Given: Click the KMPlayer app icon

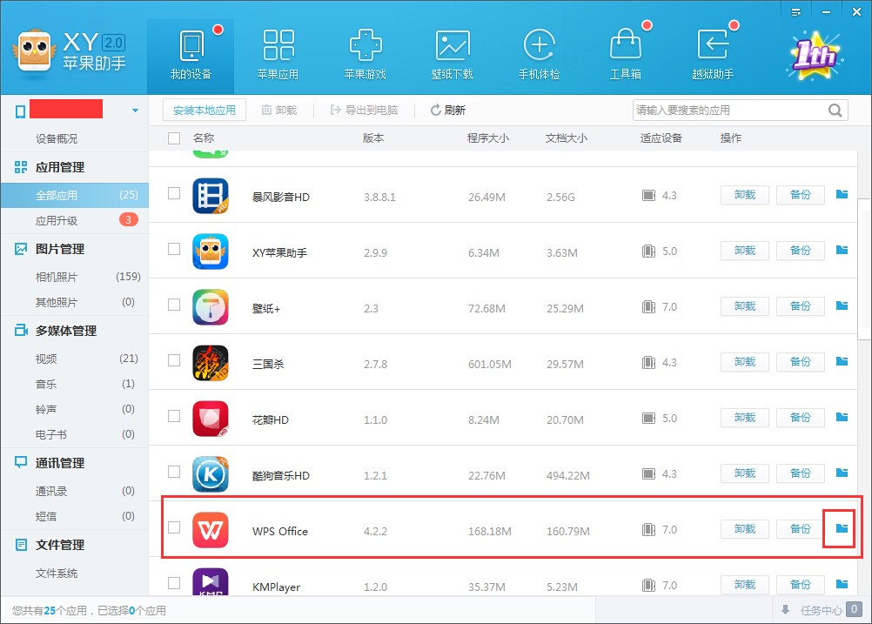Looking at the screenshot, I should point(211,581).
